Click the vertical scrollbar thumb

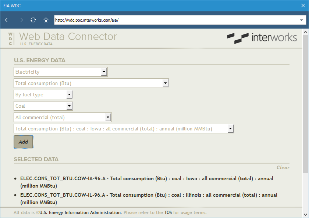click(x=305, y=104)
